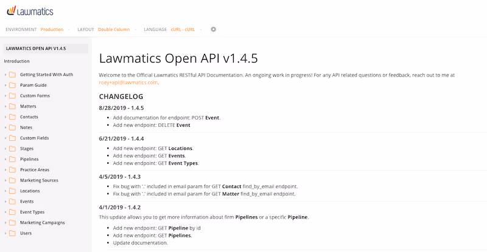The image size is (487, 252).
Task: Click the Pipelines folder icon
Action: click(12, 159)
